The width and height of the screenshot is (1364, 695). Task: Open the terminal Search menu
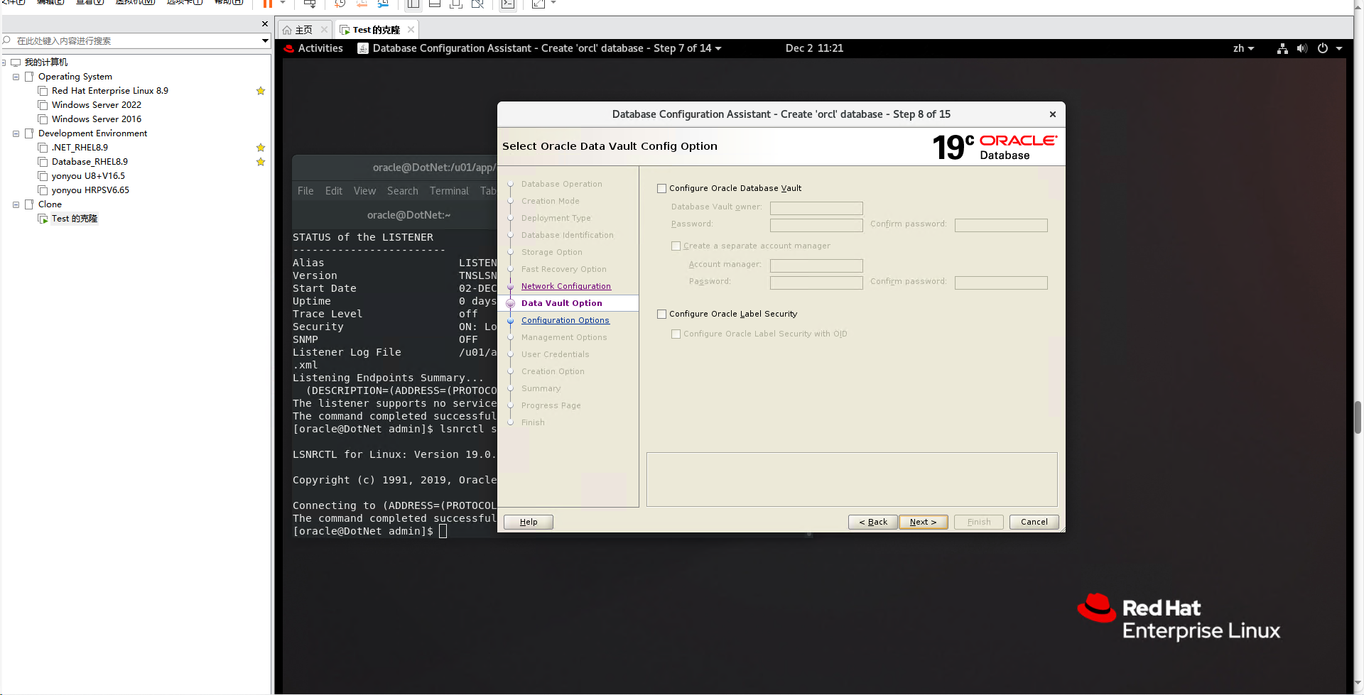click(402, 191)
